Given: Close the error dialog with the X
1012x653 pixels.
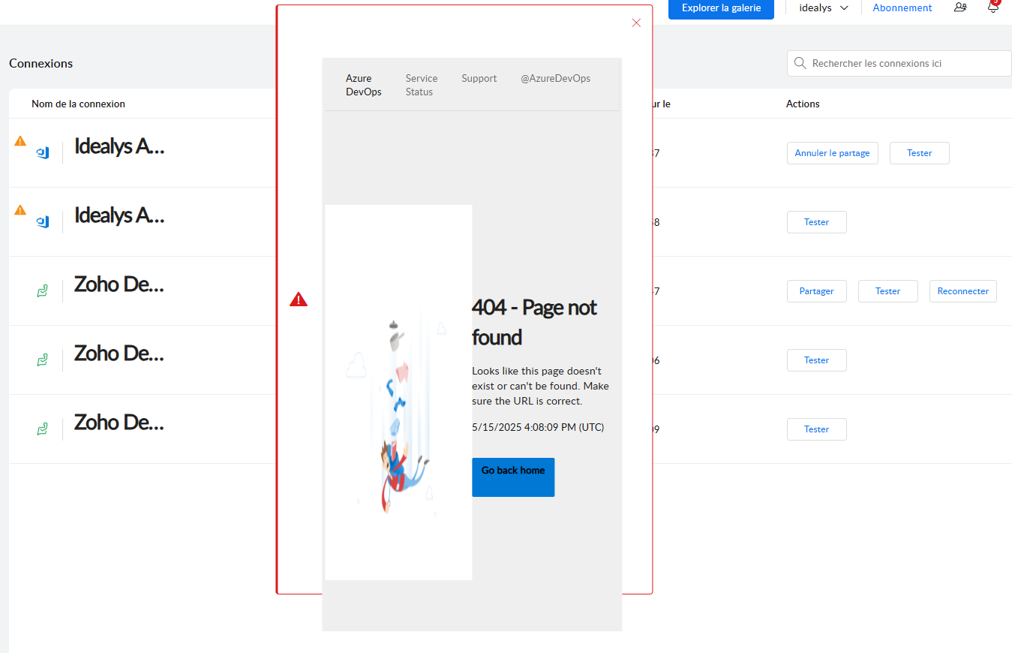Looking at the screenshot, I should point(636,23).
